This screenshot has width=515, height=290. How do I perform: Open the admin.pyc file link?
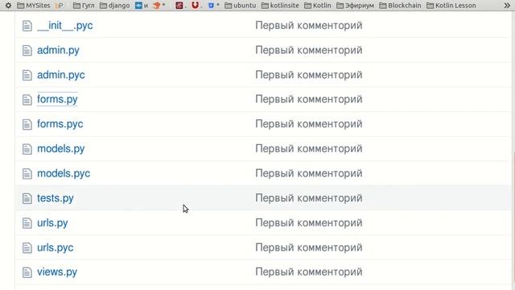[x=61, y=75]
